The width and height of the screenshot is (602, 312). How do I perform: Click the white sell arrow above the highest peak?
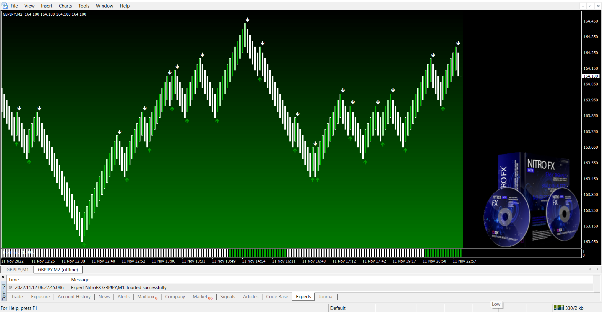247,20
